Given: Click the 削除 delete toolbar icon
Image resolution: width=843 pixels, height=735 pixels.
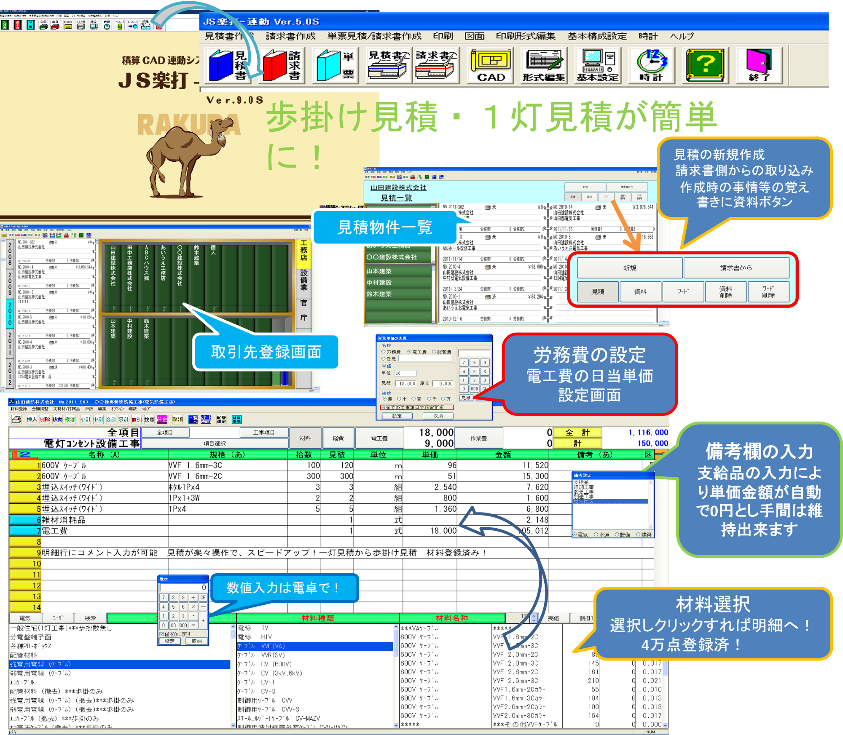Looking at the screenshot, I should 45,419.
